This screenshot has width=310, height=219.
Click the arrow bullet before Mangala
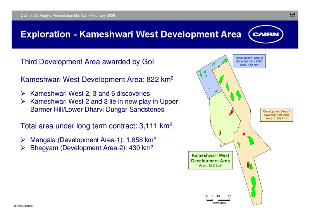tap(23, 140)
